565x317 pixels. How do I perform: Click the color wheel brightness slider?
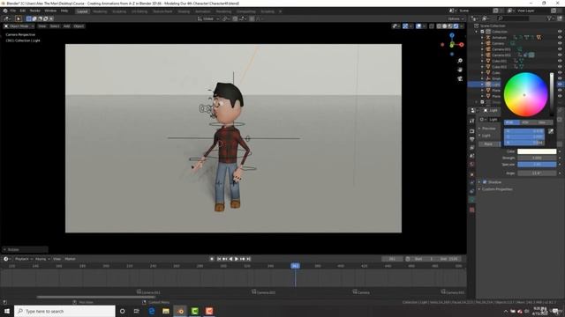pyautogui.click(x=552, y=94)
